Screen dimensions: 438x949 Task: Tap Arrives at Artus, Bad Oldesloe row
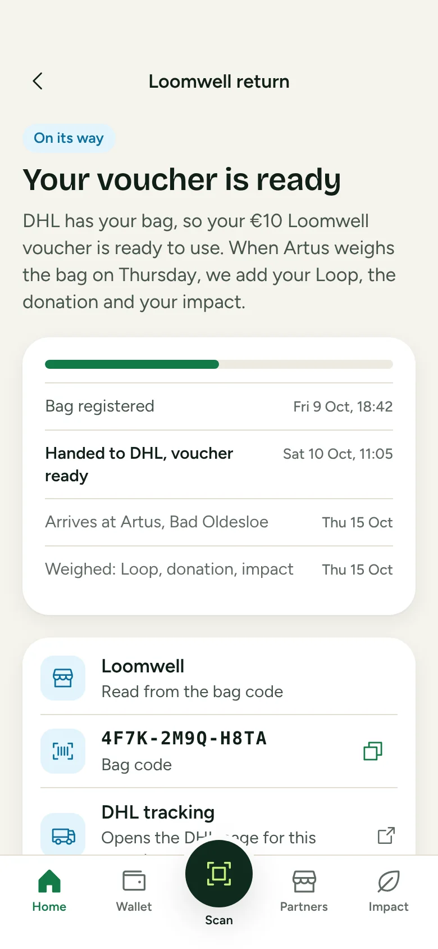[219, 522]
